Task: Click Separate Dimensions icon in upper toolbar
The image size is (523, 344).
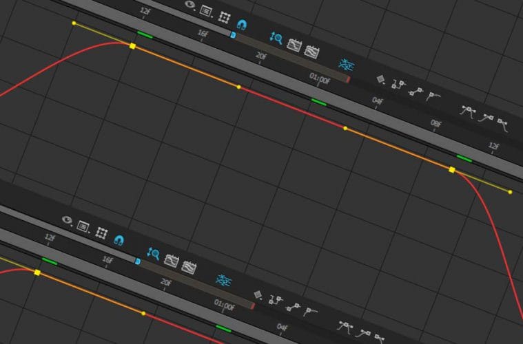Action: 346,64
